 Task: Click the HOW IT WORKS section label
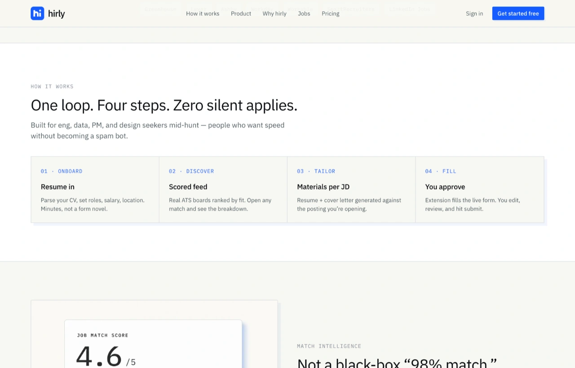(x=52, y=86)
